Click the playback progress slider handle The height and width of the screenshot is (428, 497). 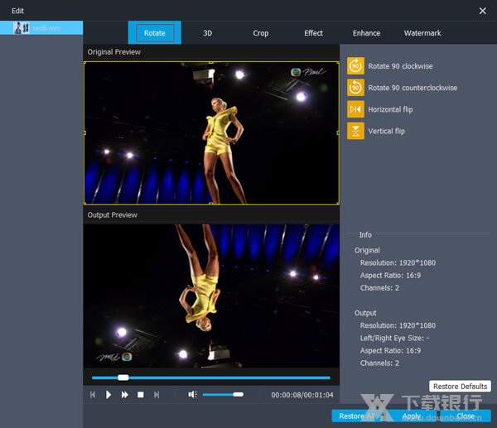click(x=123, y=378)
